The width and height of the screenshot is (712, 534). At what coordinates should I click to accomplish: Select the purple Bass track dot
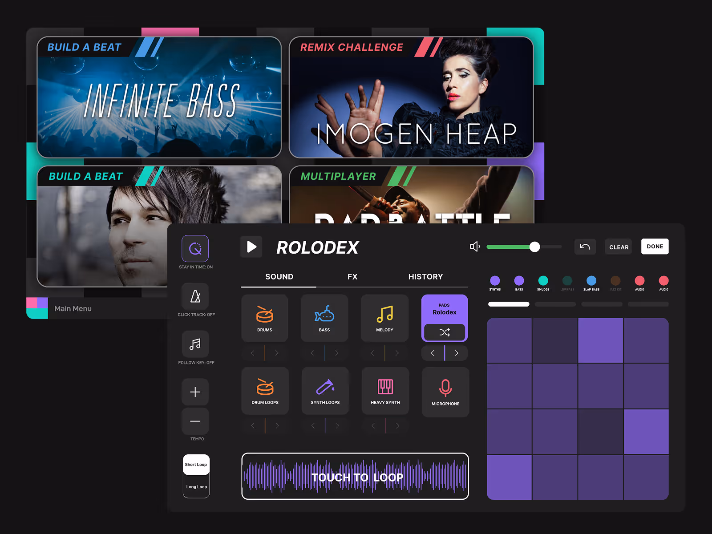tap(519, 280)
